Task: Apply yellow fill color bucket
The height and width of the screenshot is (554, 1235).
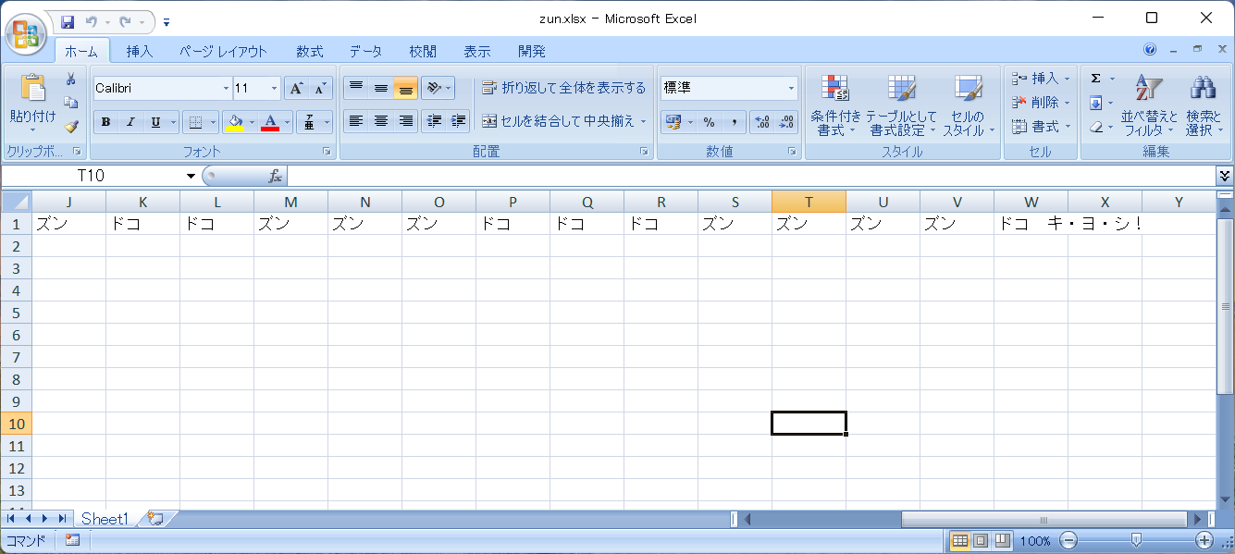Action: point(235,122)
